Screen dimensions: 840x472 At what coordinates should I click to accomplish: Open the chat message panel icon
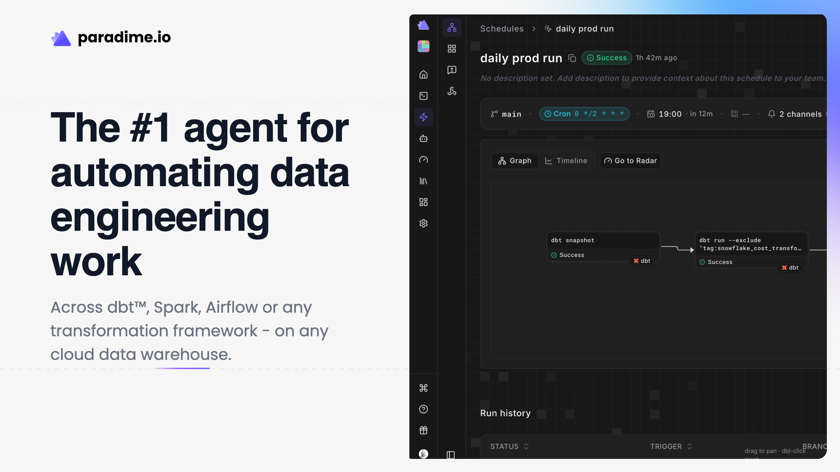pyautogui.click(x=452, y=70)
